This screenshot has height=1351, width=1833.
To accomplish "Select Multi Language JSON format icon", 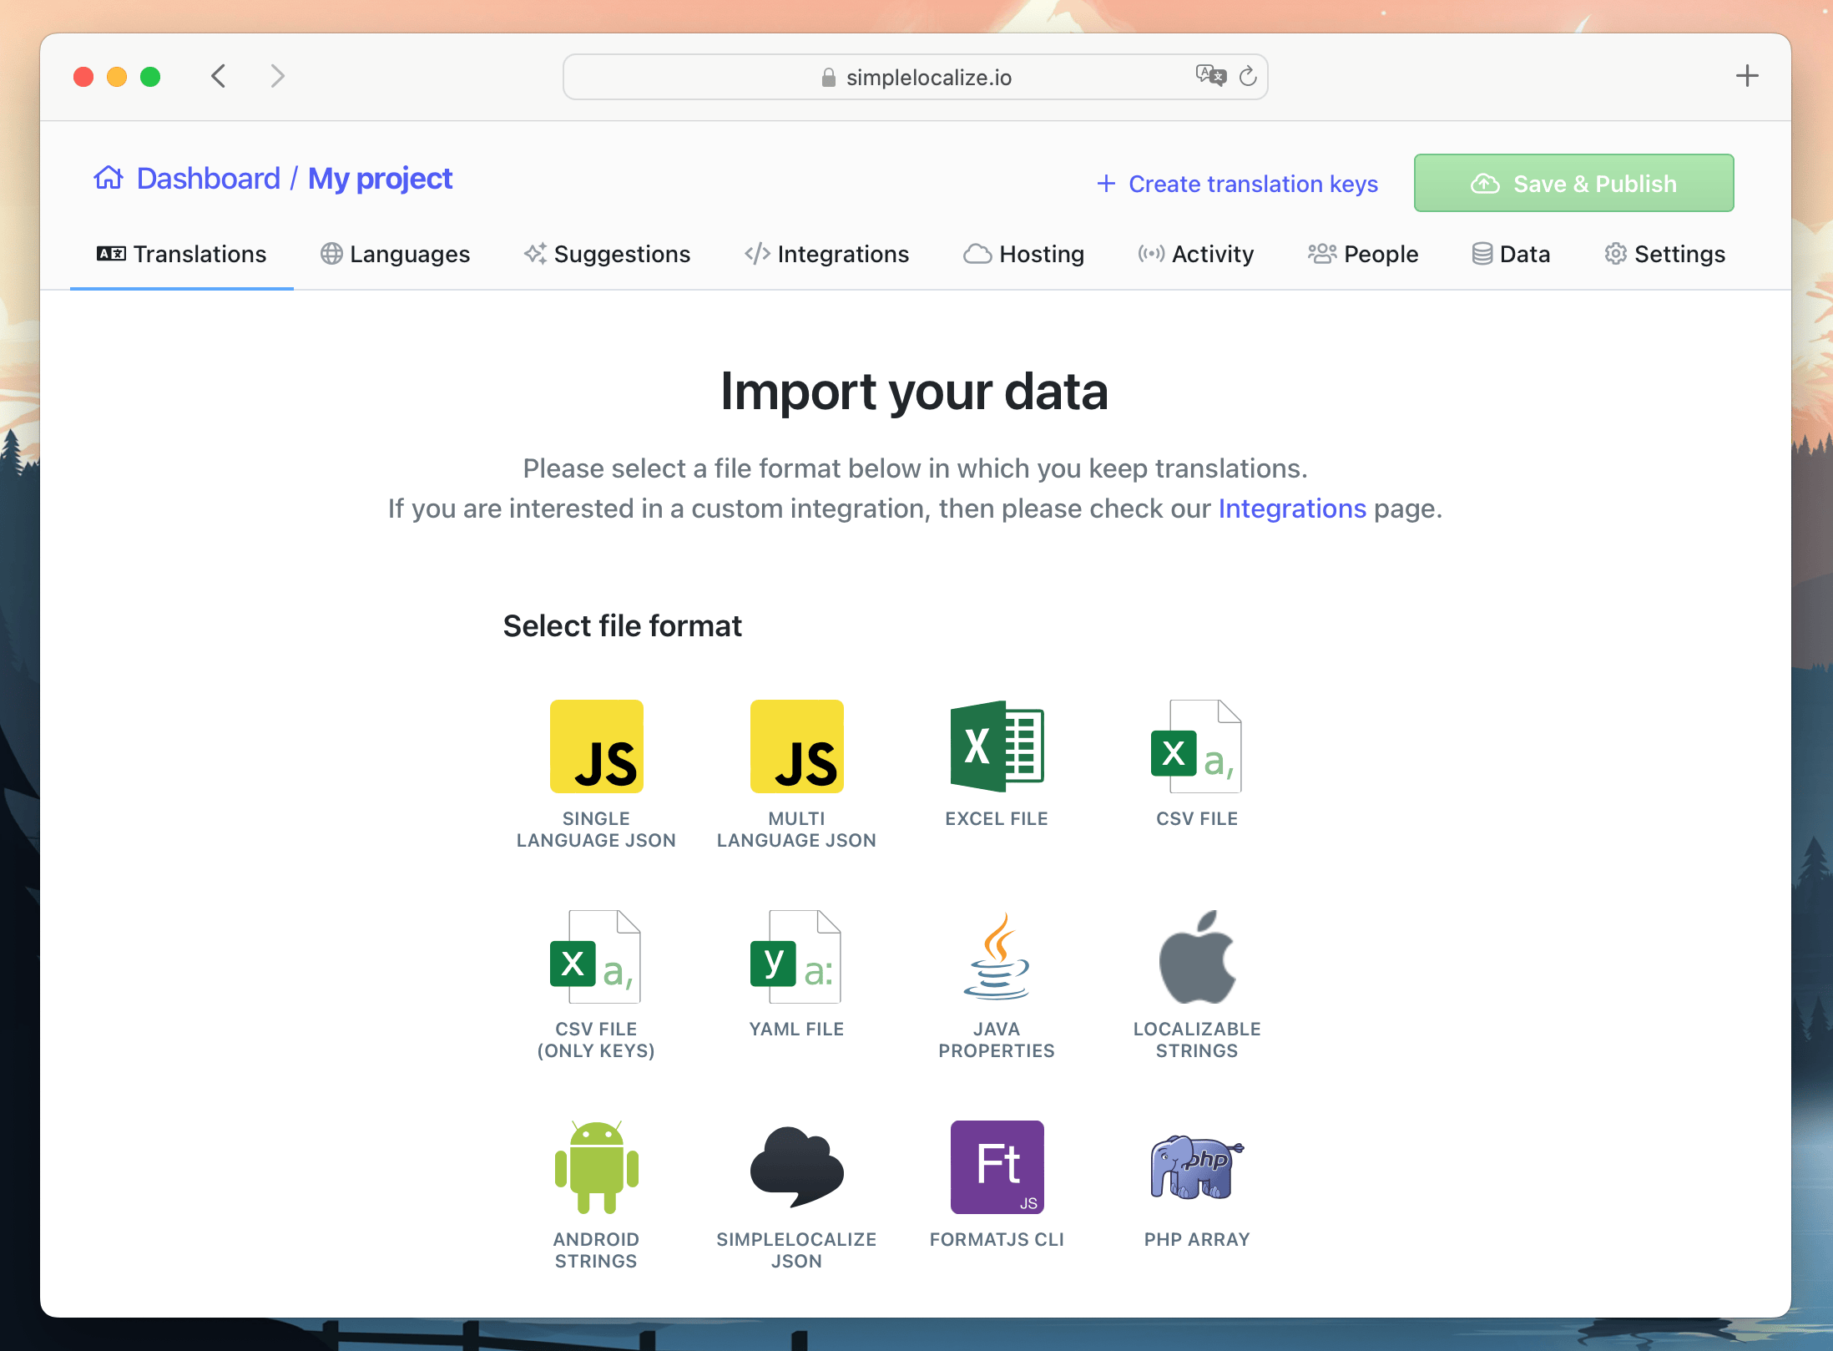I will (x=796, y=746).
